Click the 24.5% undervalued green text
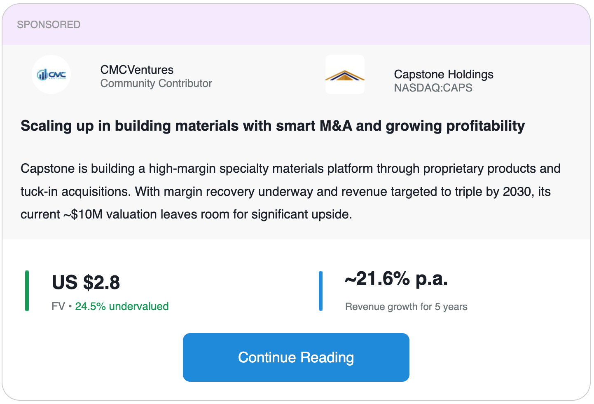 122,306
